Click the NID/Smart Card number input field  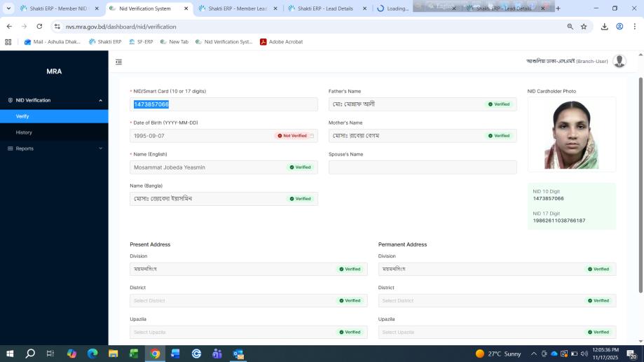pos(224,104)
